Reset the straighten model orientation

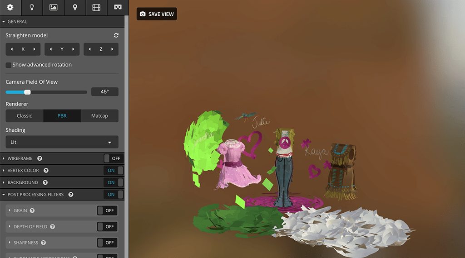coord(116,35)
